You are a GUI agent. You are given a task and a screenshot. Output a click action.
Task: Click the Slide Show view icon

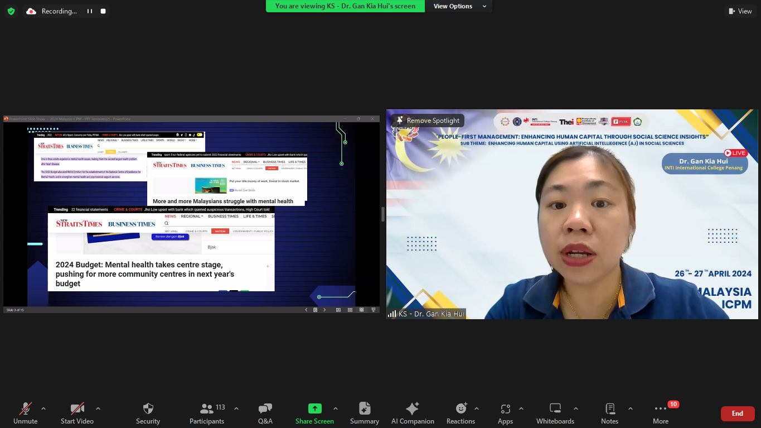(x=373, y=310)
